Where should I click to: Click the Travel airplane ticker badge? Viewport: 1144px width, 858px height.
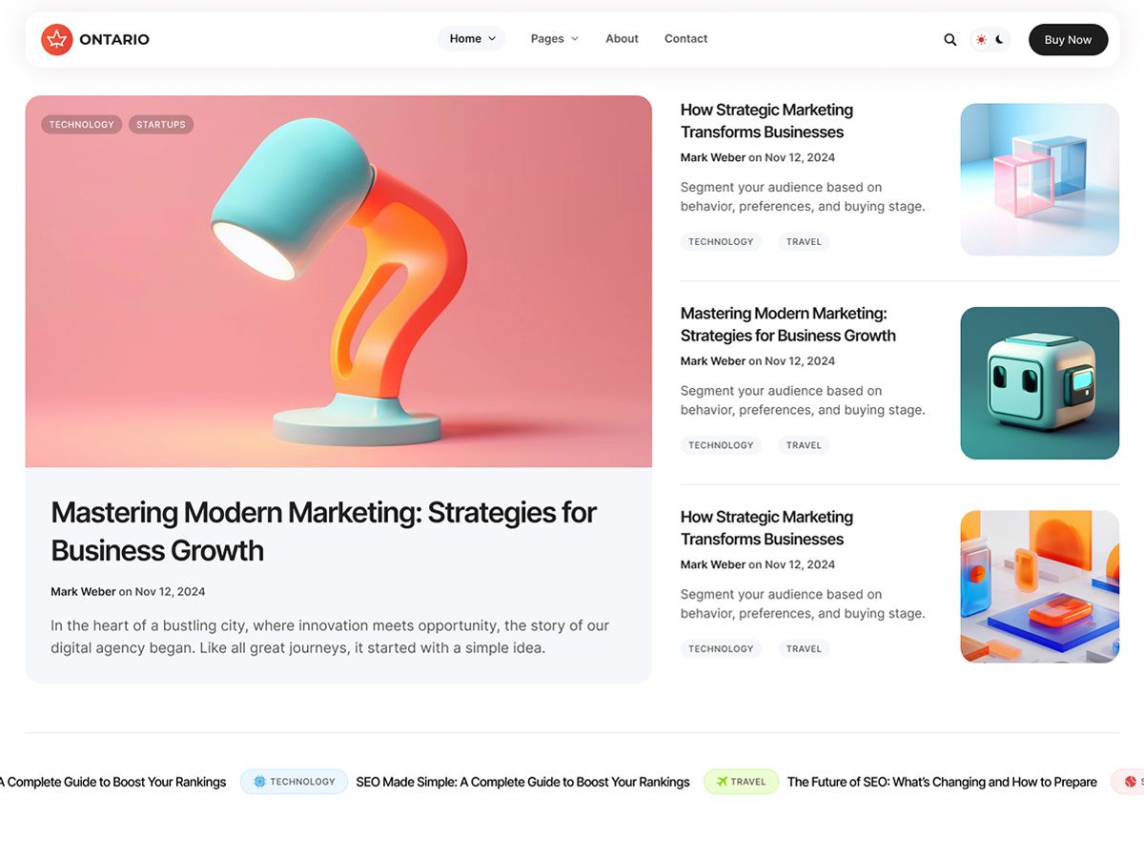741,782
